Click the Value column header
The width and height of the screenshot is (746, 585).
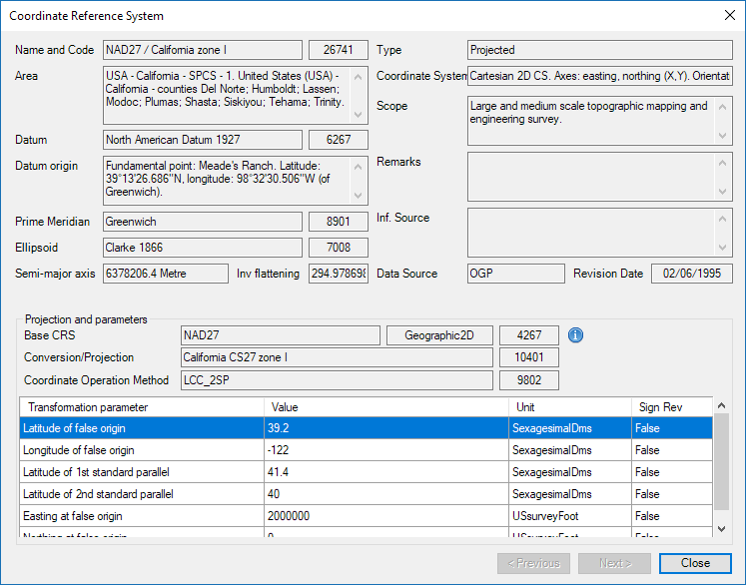tap(386, 407)
